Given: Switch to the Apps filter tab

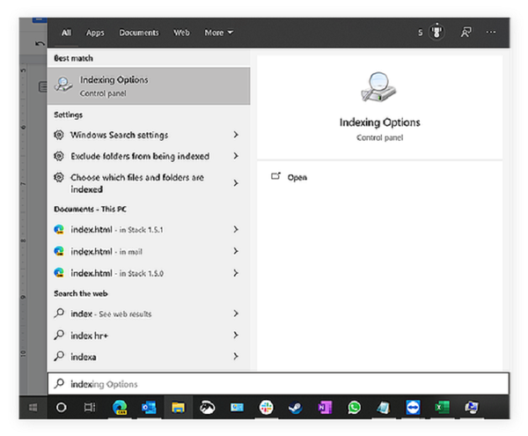Looking at the screenshot, I should click(95, 33).
